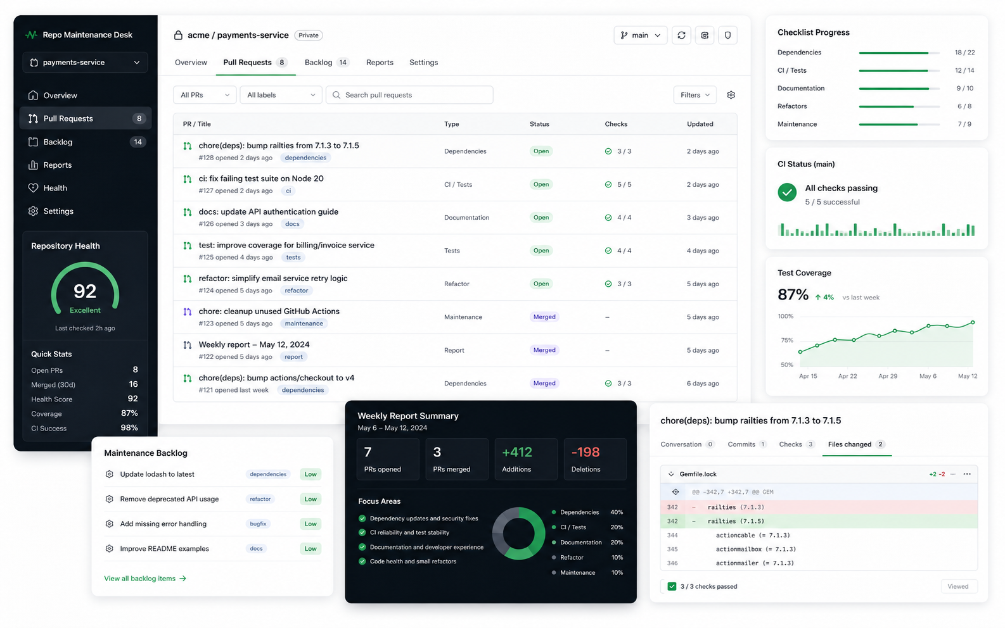Viewport: 1005px width, 628px height.
Task: Switch to the top Settings tab
Action: pyautogui.click(x=423, y=63)
